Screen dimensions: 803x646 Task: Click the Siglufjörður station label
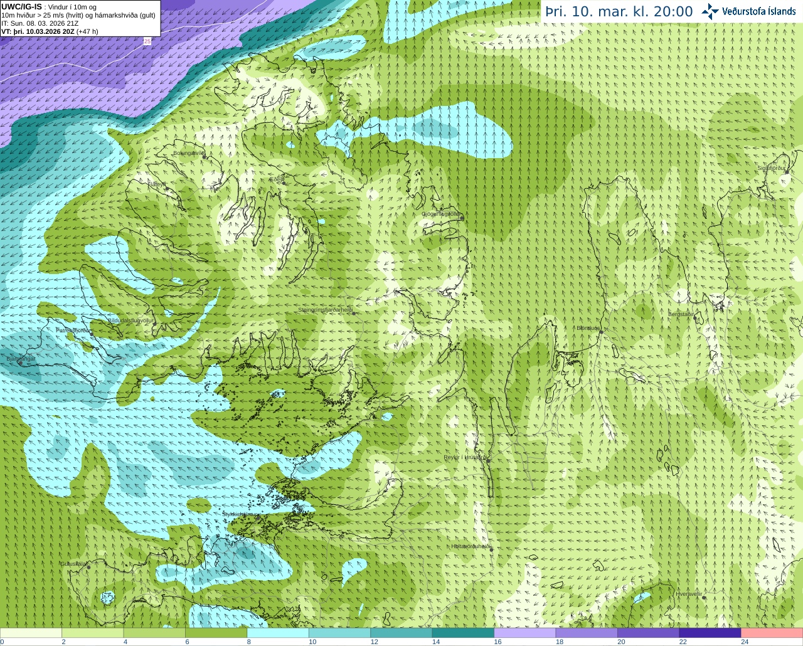[771, 168]
